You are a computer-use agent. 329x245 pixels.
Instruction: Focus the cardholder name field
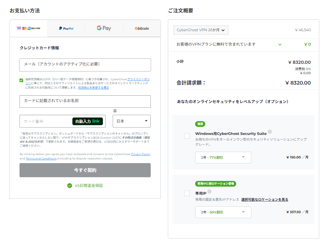point(85,101)
